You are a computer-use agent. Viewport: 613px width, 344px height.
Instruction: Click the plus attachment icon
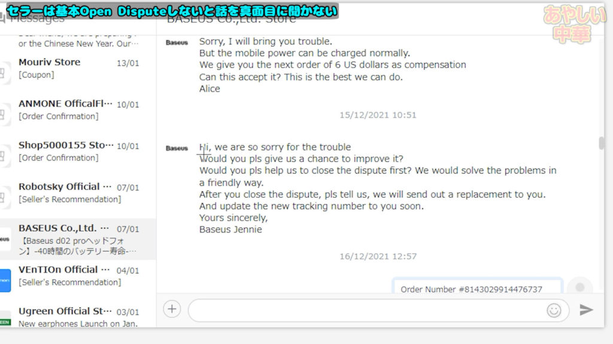click(x=172, y=309)
